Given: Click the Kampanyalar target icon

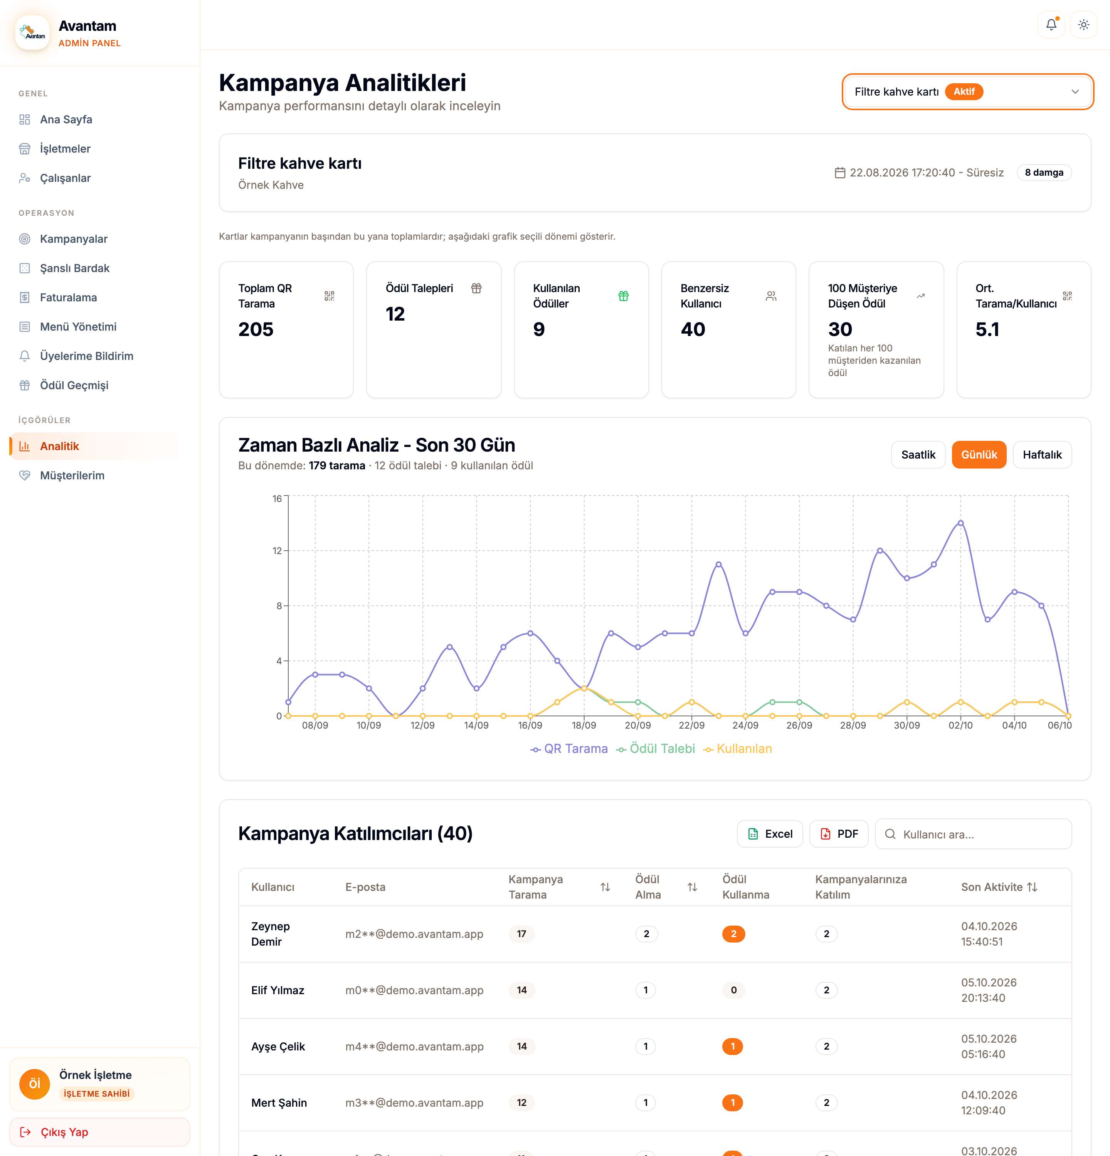Looking at the screenshot, I should (x=25, y=239).
